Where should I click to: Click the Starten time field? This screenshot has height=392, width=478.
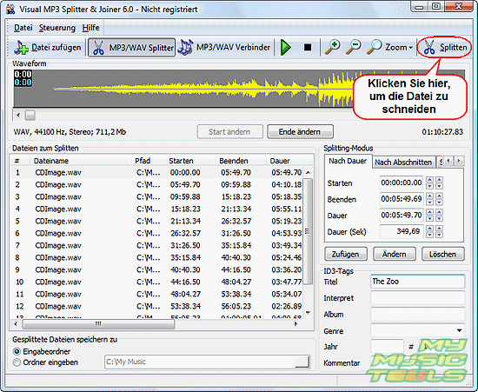click(x=402, y=183)
